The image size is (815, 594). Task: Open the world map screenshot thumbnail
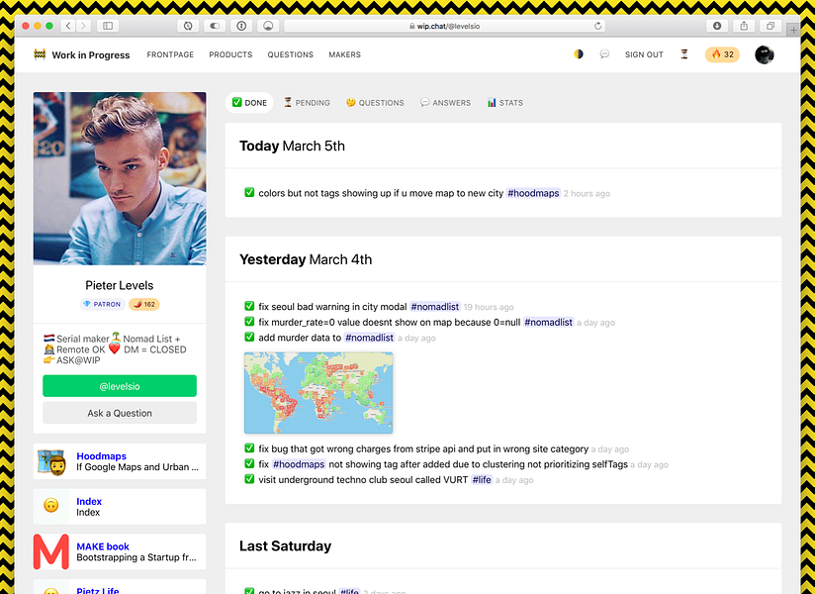318,393
